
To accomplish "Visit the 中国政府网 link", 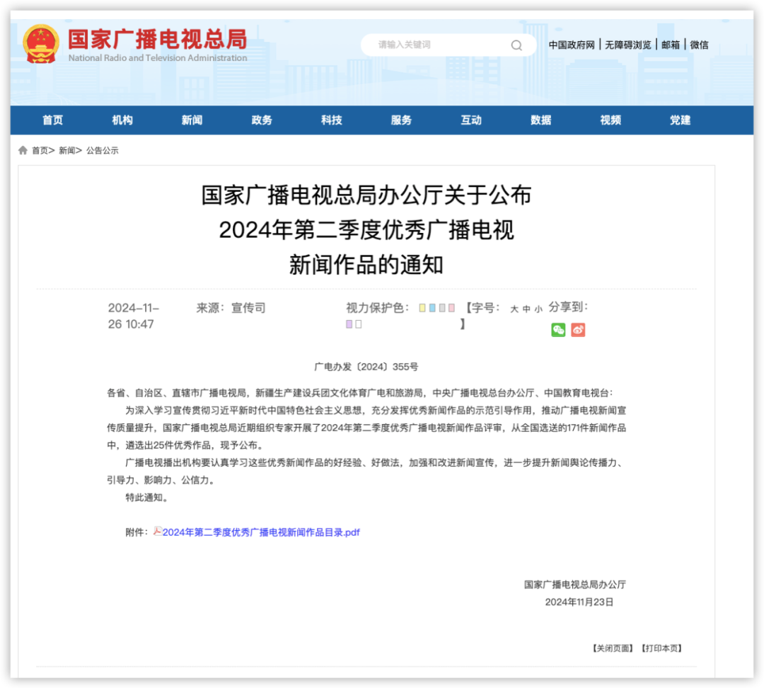I will [570, 45].
